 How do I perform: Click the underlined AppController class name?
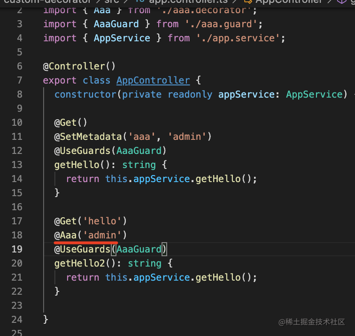153,80
